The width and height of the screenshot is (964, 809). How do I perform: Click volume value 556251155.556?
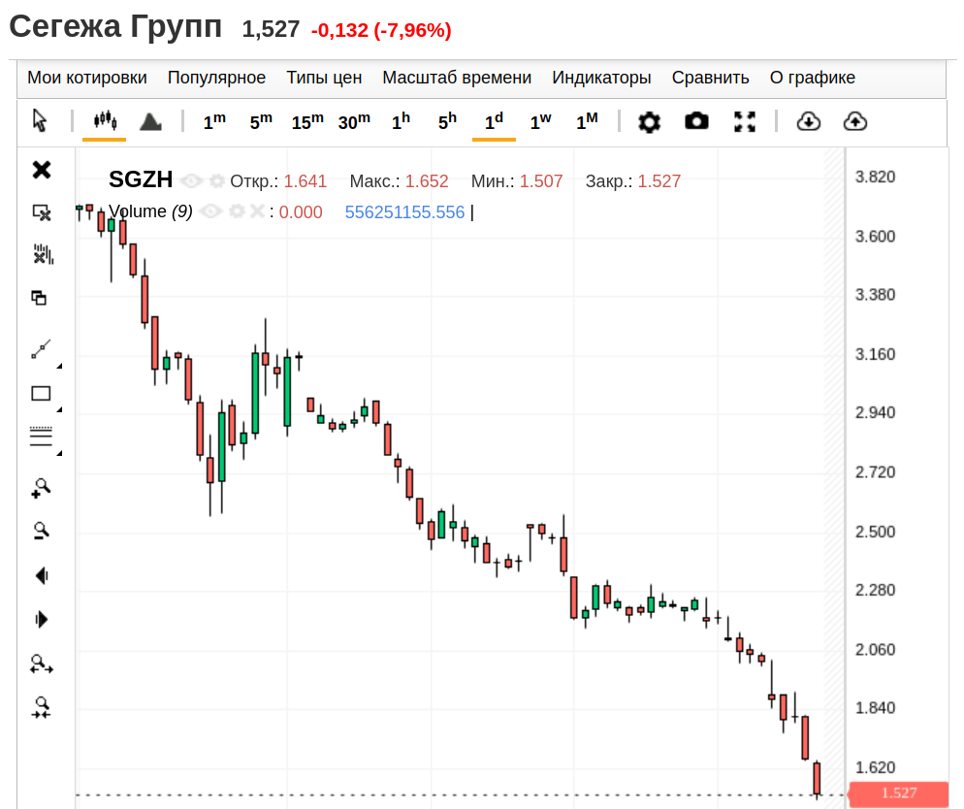[x=404, y=212]
